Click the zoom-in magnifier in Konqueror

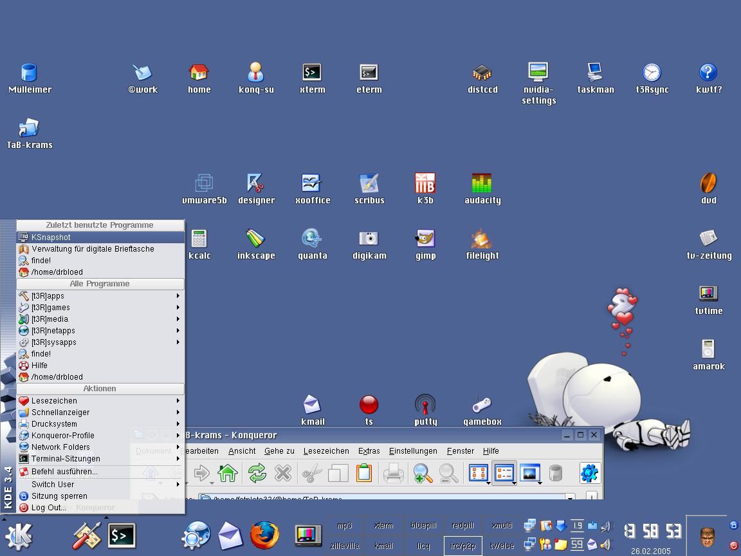click(423, 474)
